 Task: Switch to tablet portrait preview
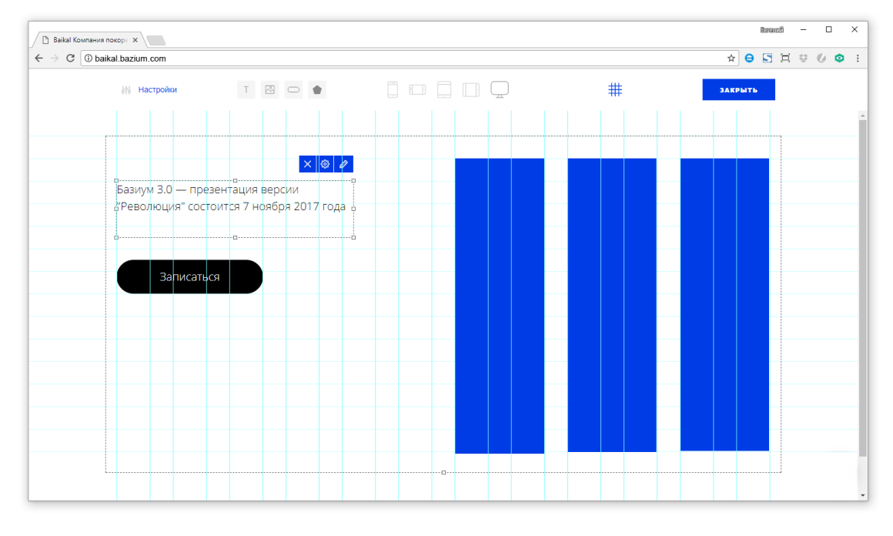[444, 89]
